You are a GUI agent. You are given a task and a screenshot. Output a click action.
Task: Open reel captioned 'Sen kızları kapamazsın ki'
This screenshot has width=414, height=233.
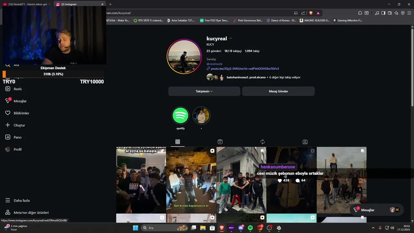pos(191,180)
